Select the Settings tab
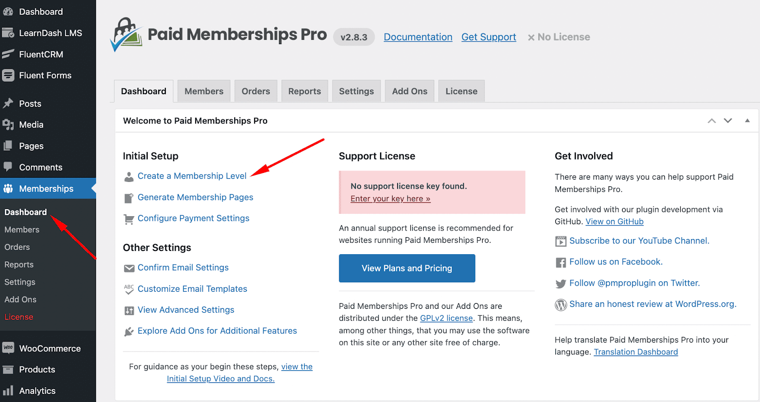This screenshot has height=402, width=760. (356, 91)
